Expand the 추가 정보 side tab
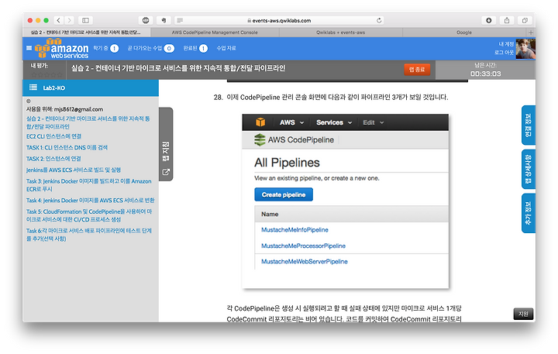Screen dimensions: 558x354 coord(529,213)
